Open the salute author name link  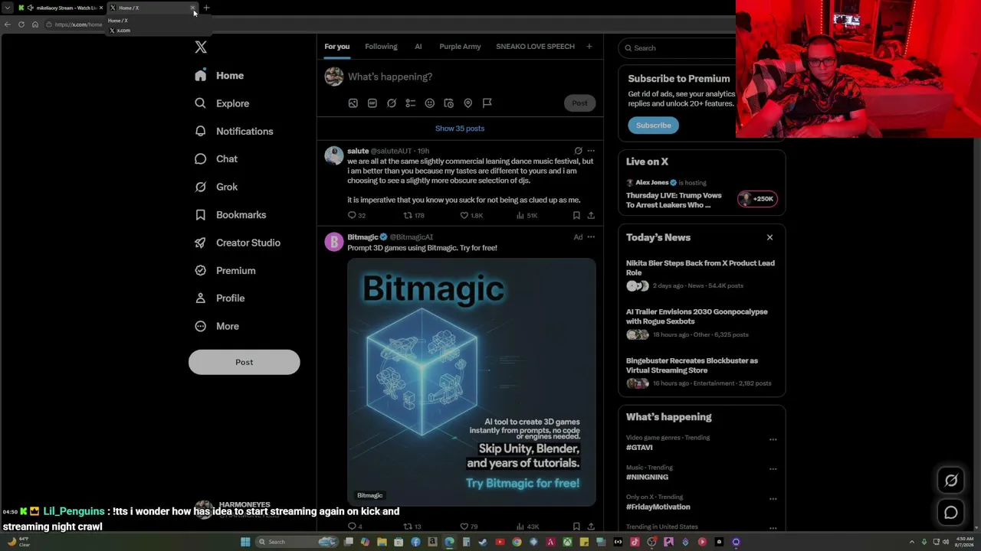tap(358, 151)
